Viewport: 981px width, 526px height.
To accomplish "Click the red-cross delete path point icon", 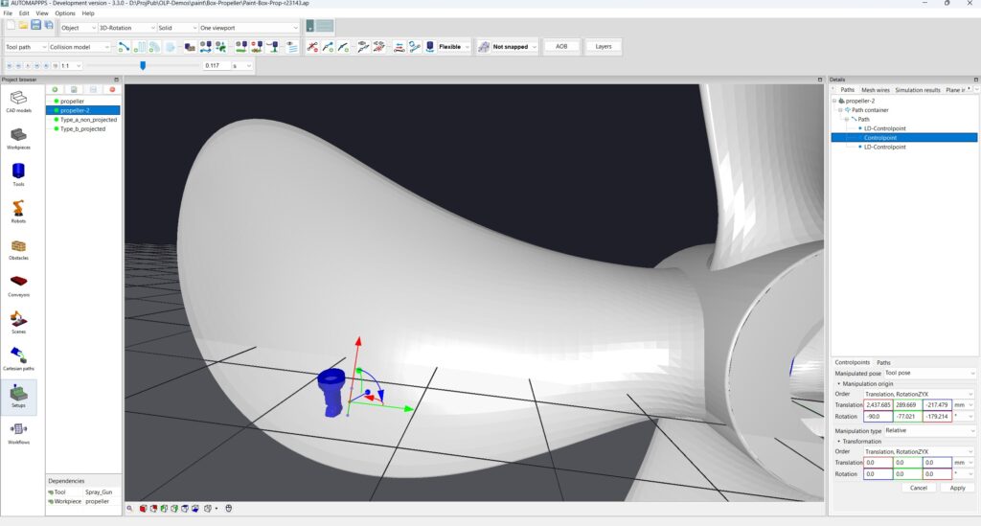I will [x=312, y=47].
